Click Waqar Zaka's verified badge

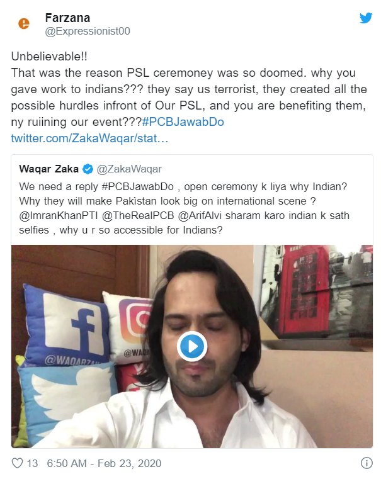pos(88,169)
